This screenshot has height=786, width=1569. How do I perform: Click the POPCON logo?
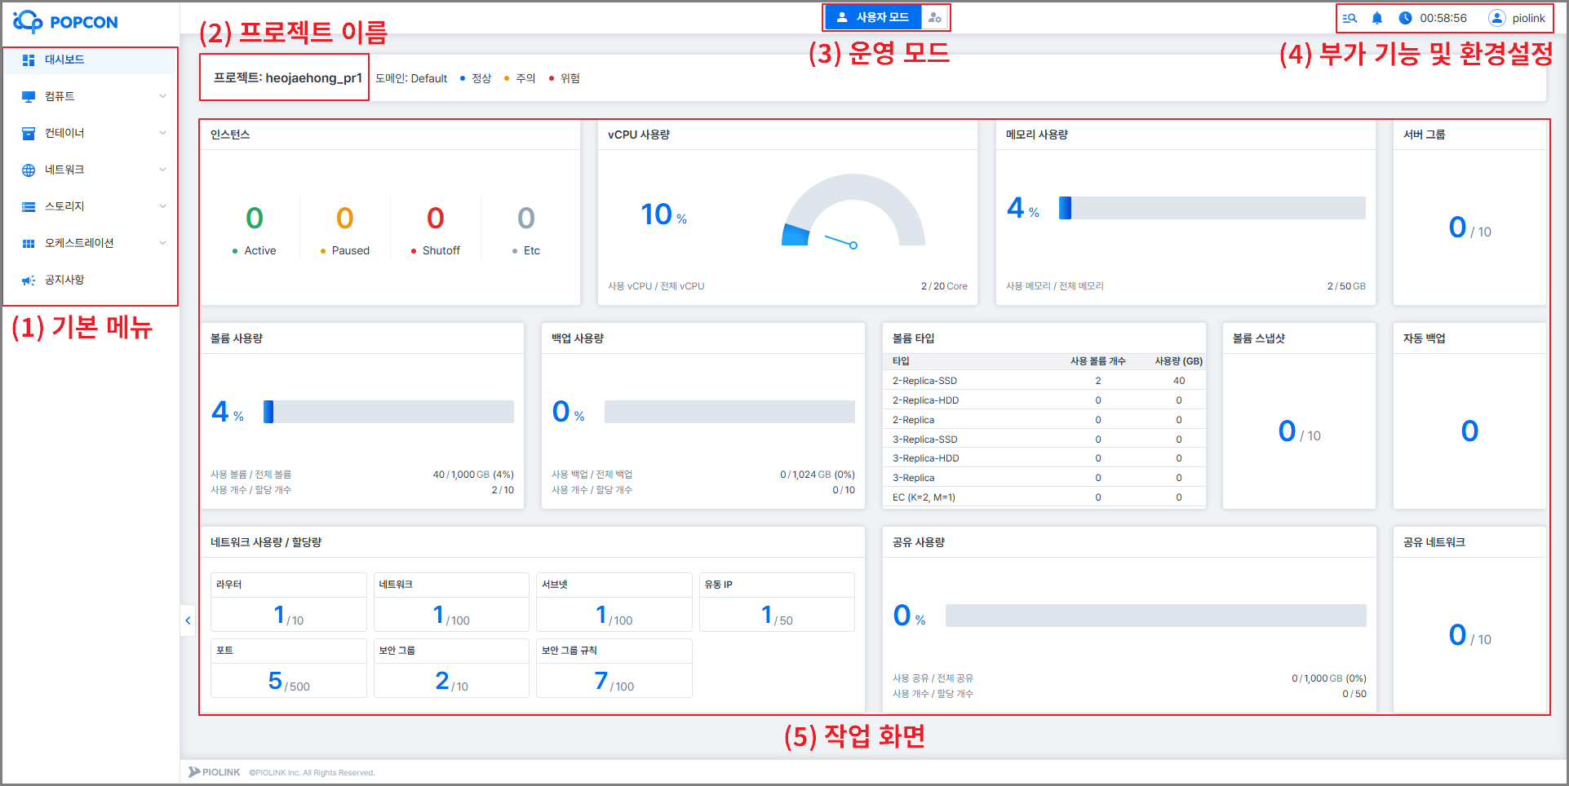click(65, 22)
